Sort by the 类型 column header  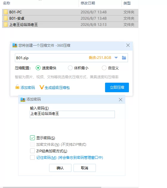[127, 3]
